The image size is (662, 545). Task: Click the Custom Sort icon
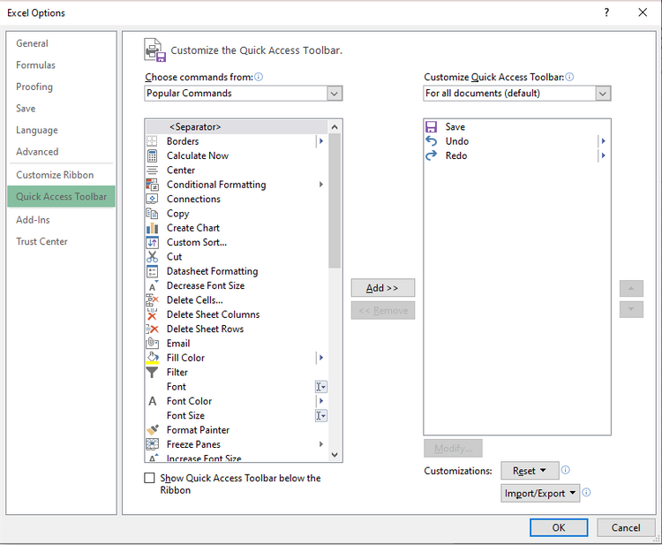tap(152, 242)
